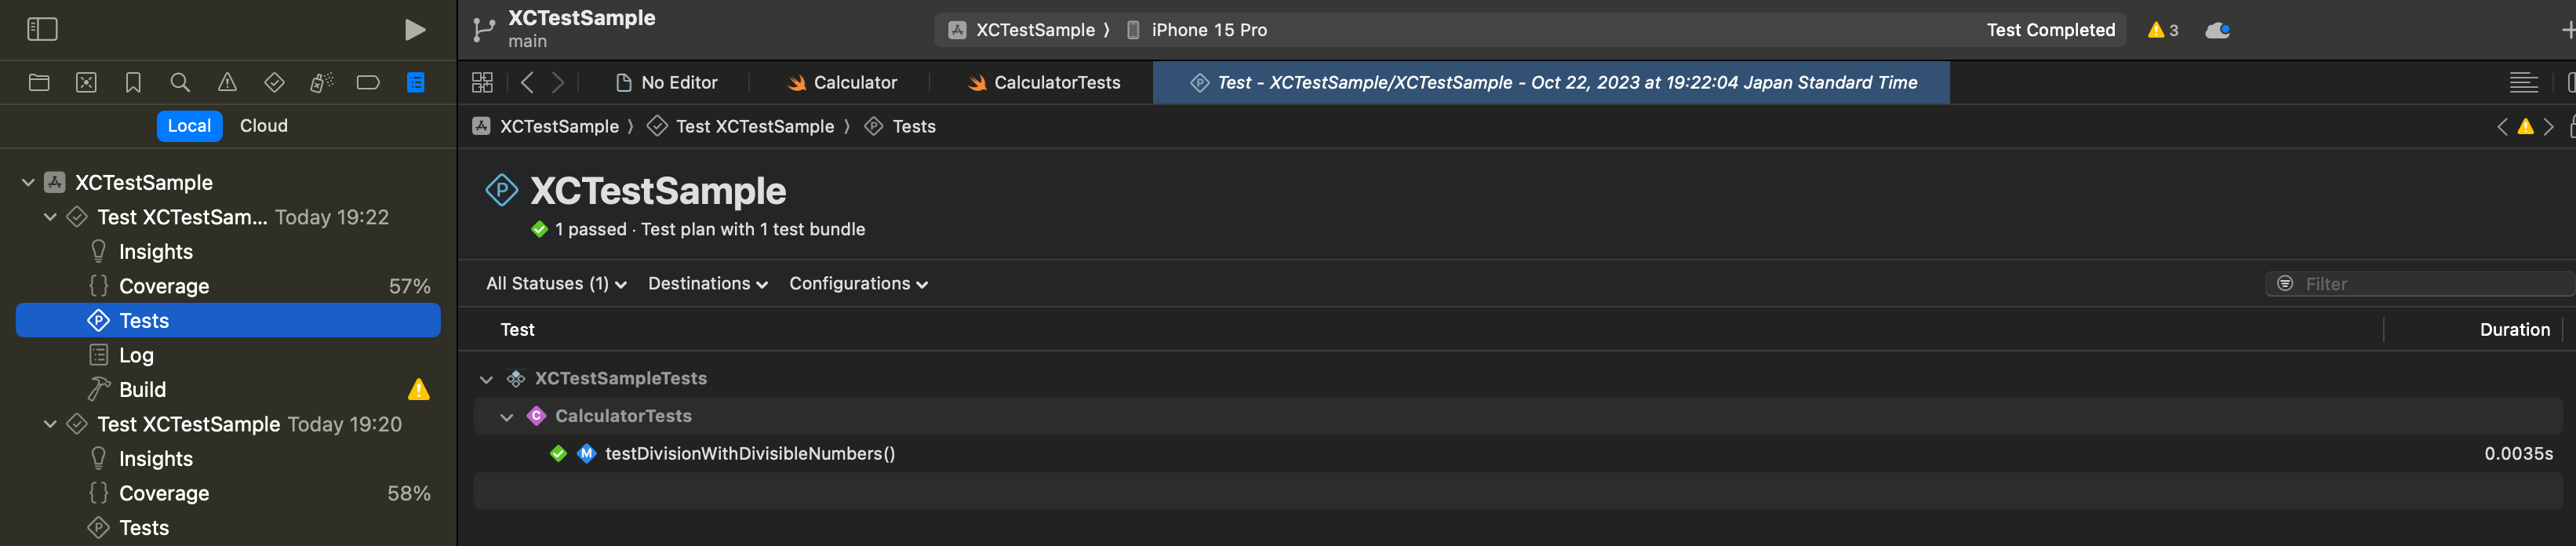The width and height of the screenshot is (2576, 546).
Task: Open the Project navigator folder icon
Action: coord(39,82)
